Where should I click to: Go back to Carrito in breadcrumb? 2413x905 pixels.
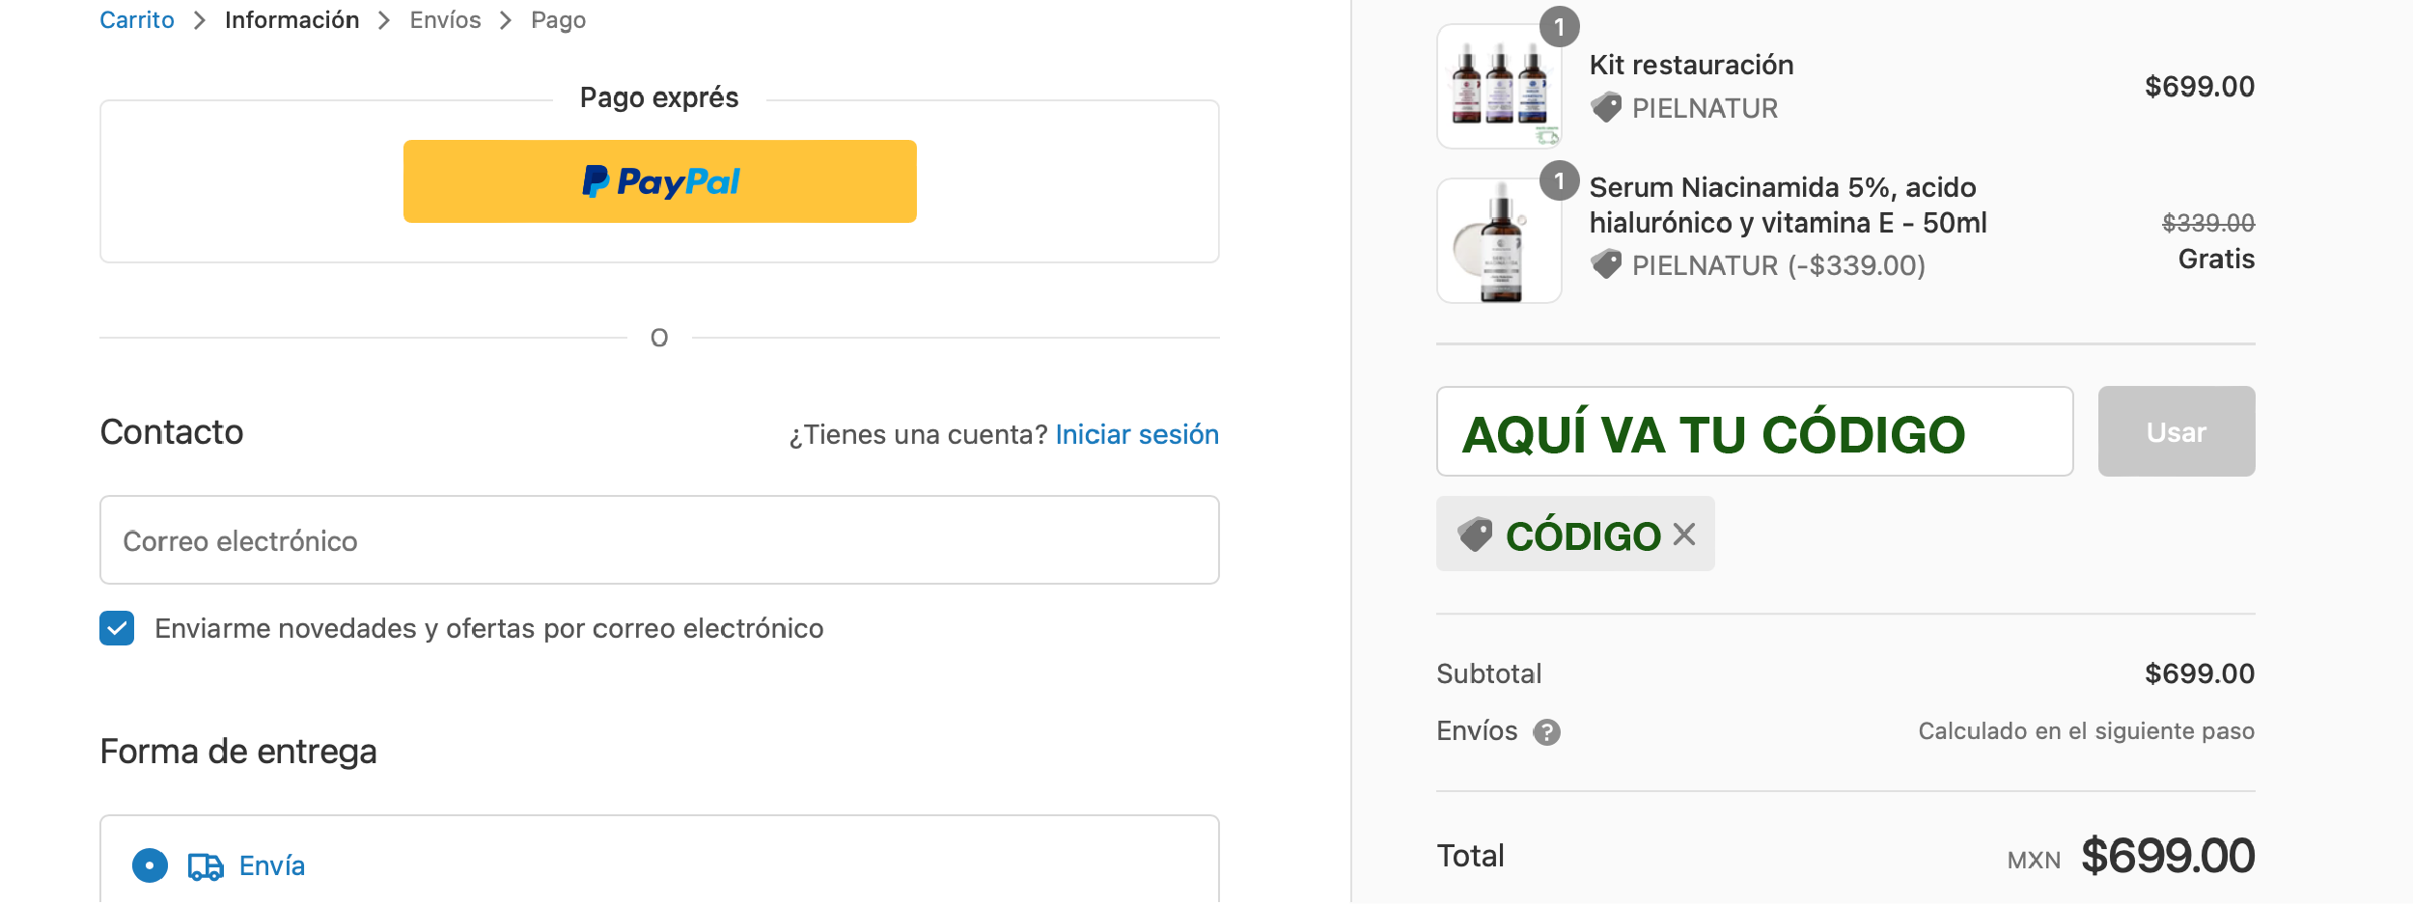[x=137, y=20]
